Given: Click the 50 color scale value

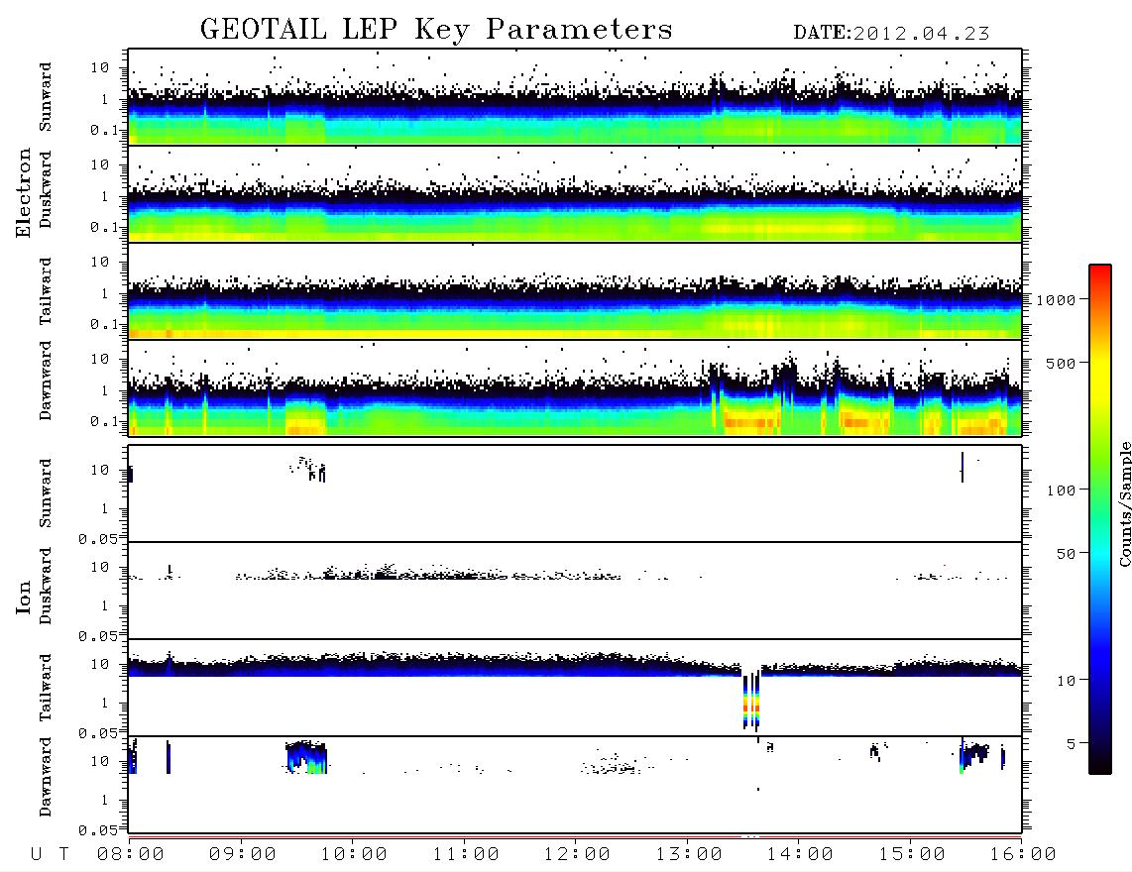Looking at the screenshot, I should [1066, 554].
